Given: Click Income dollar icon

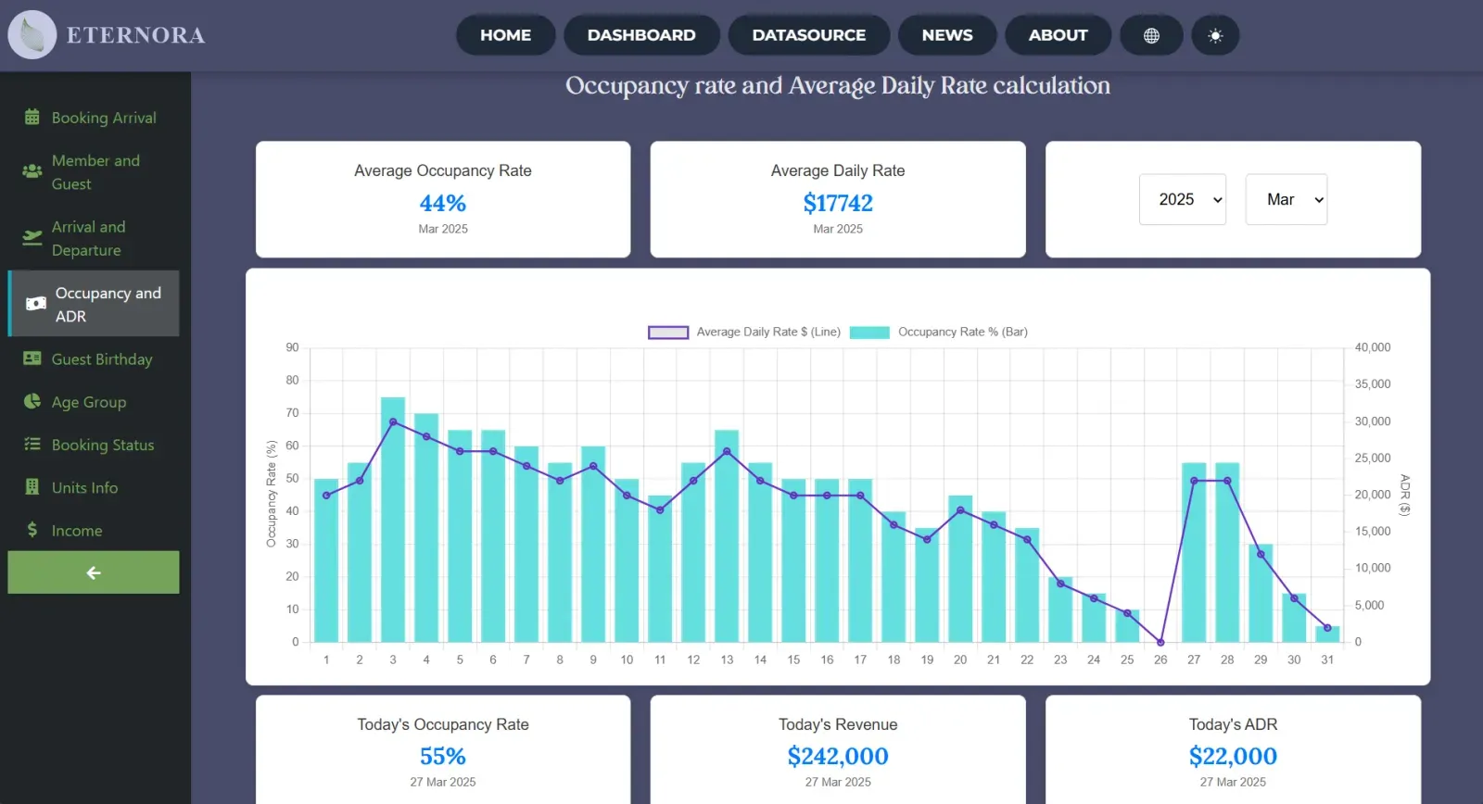Looking at the screenshot, I should (32, 529).
